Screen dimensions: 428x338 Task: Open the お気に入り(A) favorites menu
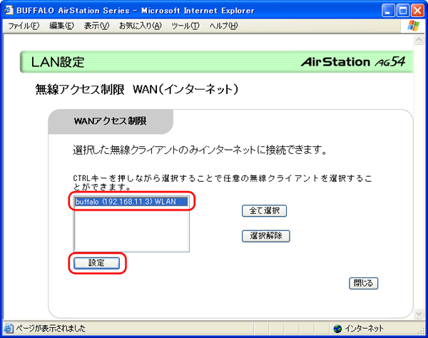pyautogui.click(x=141, y=26)
